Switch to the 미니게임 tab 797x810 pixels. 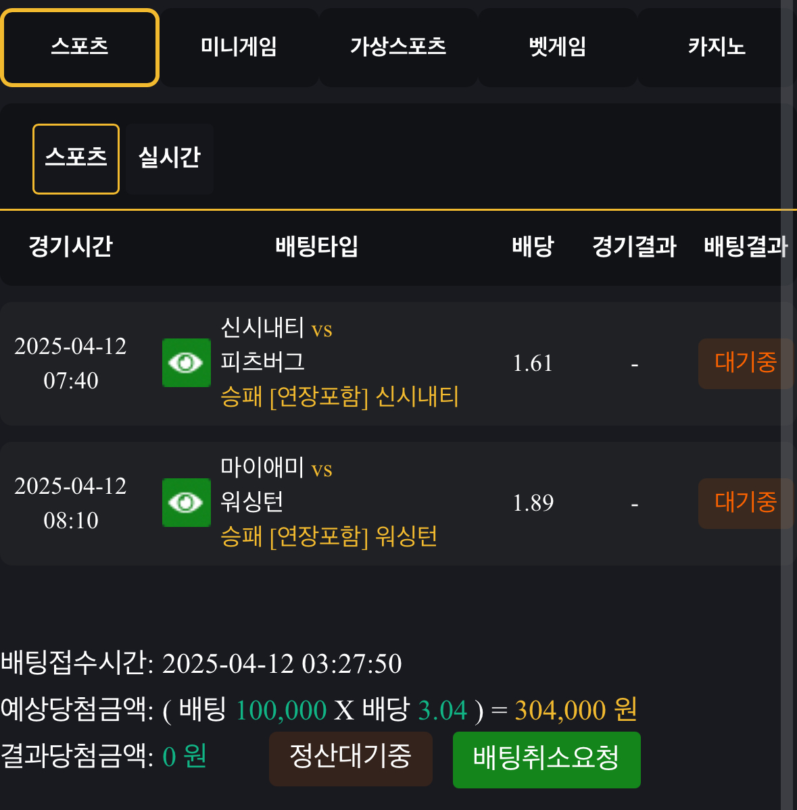pos(239,47)
